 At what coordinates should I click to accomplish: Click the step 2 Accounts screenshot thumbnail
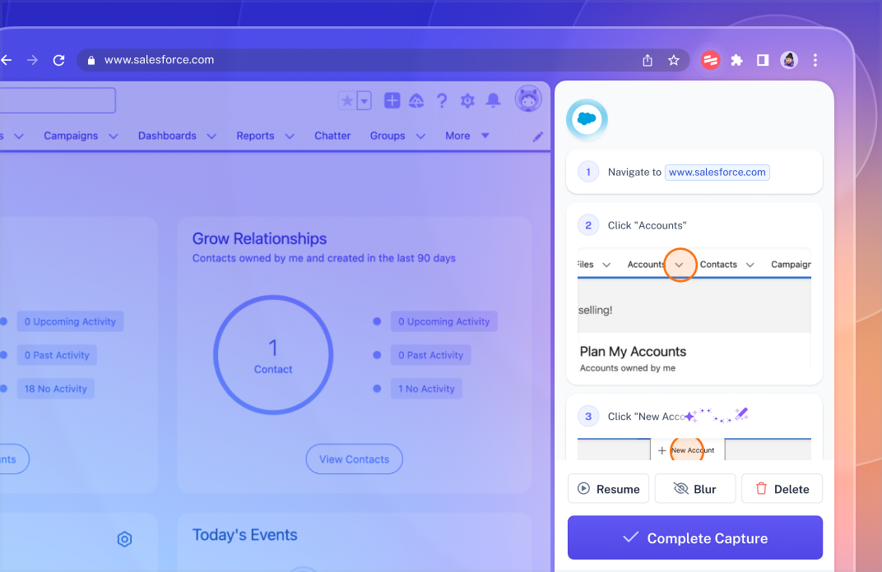tap(694, 311)
